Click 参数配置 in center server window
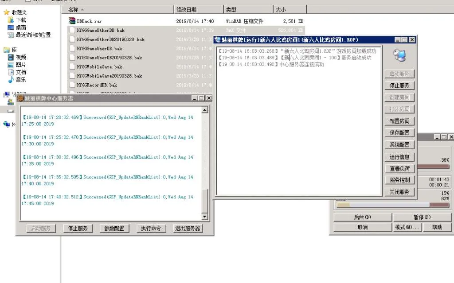Screen dimensions: 454x283 114,229
